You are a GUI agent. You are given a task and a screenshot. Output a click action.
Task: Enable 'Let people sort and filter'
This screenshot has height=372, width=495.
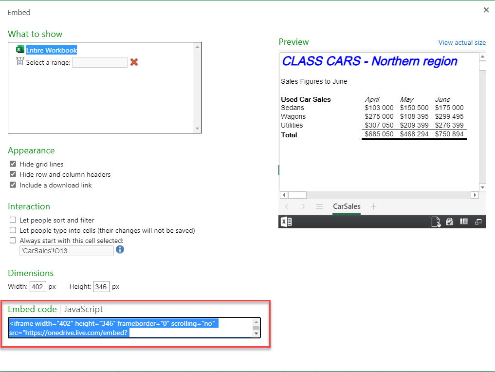click(x=12, y=220)
